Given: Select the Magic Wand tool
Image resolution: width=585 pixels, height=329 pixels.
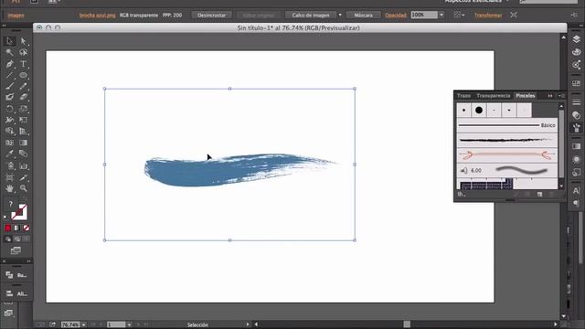Looking at the screenshot, I should tap(10, 52).
